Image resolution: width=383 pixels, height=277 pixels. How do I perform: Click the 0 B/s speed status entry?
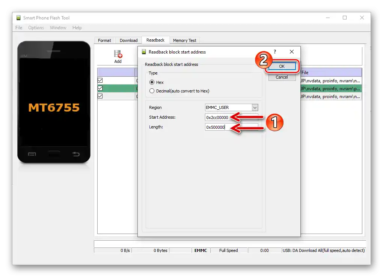coord(113,250)
